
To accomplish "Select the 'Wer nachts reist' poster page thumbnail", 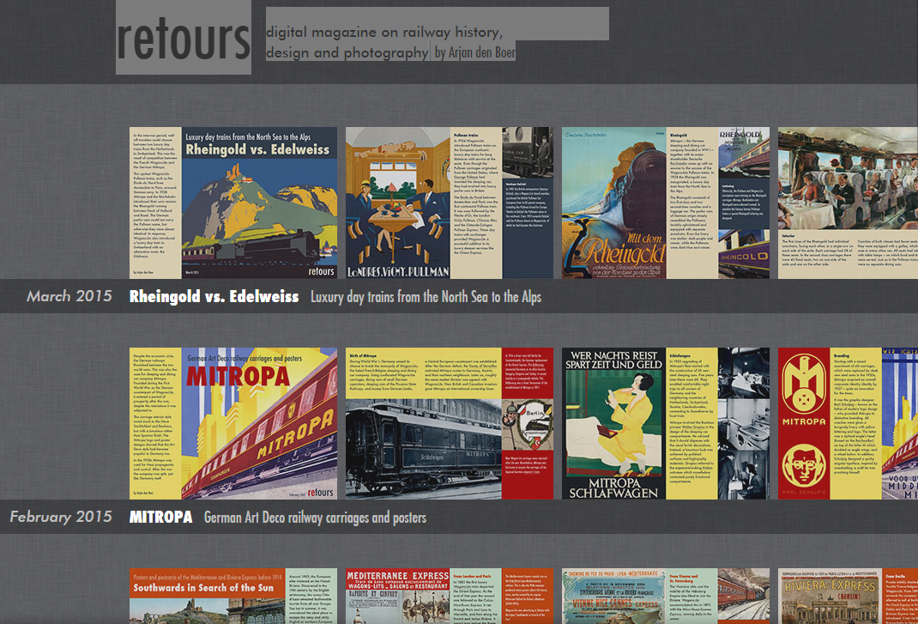I will click(x=666, y=424).
